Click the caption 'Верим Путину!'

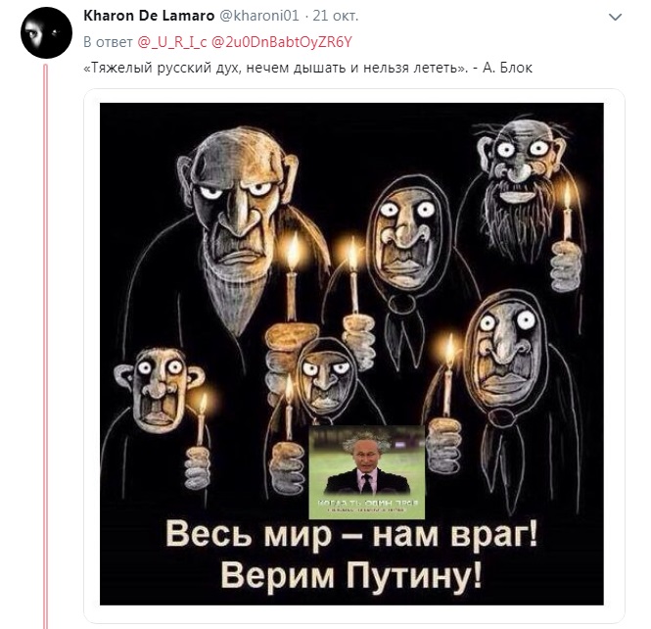(x=351, y=576)
